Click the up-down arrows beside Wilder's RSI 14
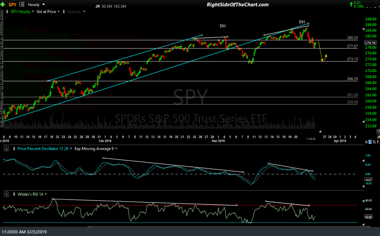Screen dimensions: 380x236 14,194
